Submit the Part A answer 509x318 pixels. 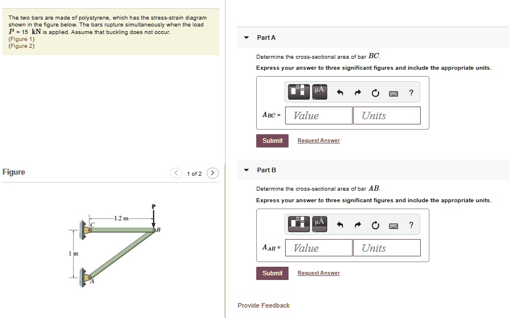[x=272, y=141]
